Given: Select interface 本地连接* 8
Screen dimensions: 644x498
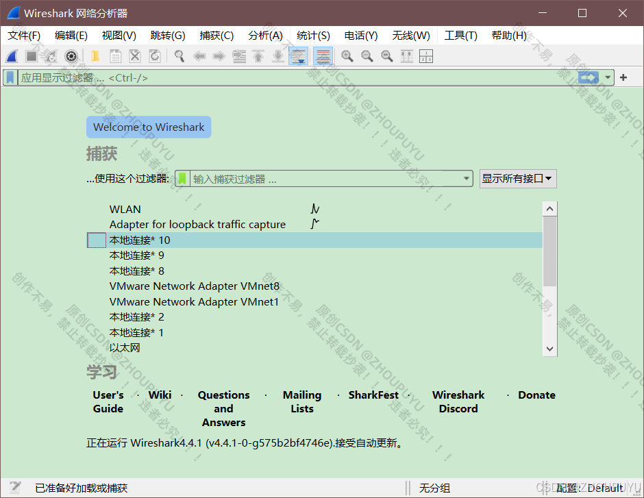Looking at the screenshot, I should (x=314, y=271).
